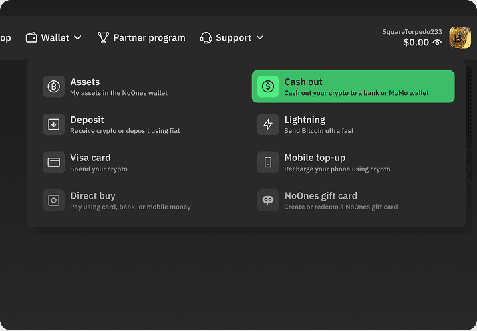The height and width of the screenshot is (331, 477).
Task: Open the Partner program page
Action: tap(148, 38)
